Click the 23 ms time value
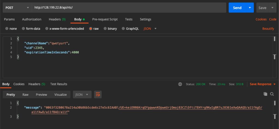The width and height of the screenshot is (279, 129). (221, 84)
